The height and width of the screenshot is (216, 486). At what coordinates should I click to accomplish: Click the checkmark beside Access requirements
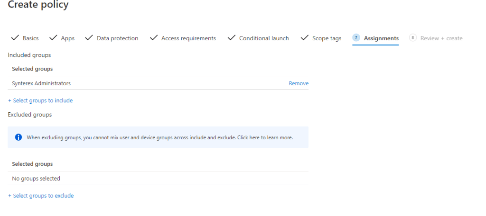153,38
